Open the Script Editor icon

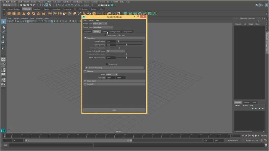tap(266, 145)
